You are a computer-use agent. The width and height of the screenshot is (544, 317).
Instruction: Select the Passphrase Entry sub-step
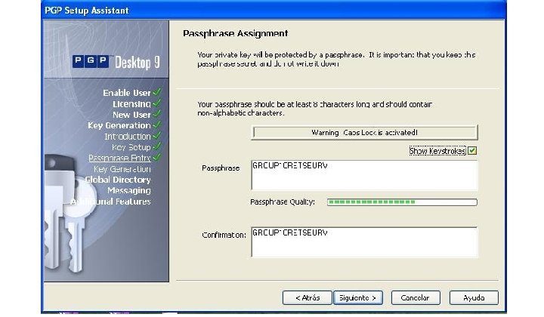click(x=119, y=158)
